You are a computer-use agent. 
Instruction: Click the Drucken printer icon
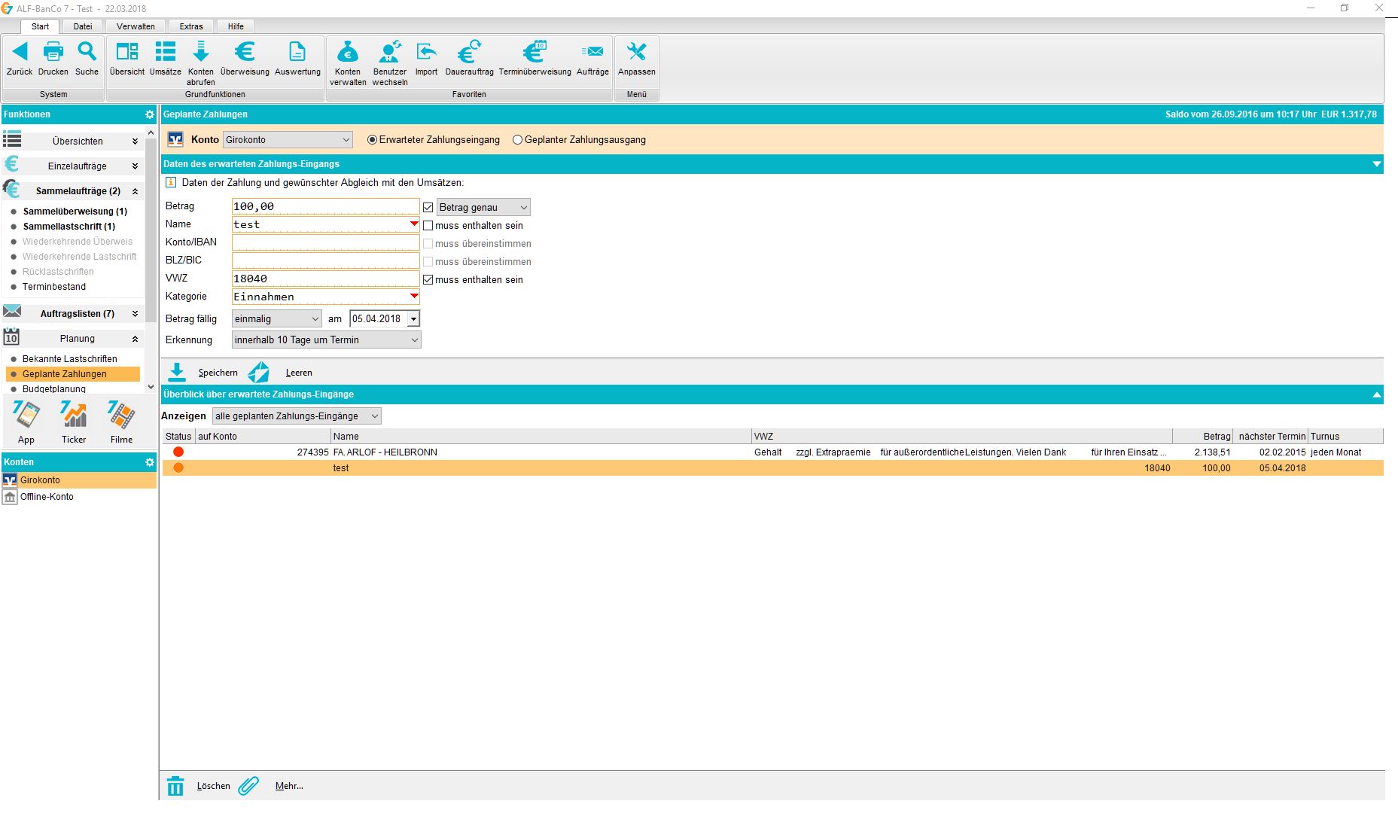point(53,52)
